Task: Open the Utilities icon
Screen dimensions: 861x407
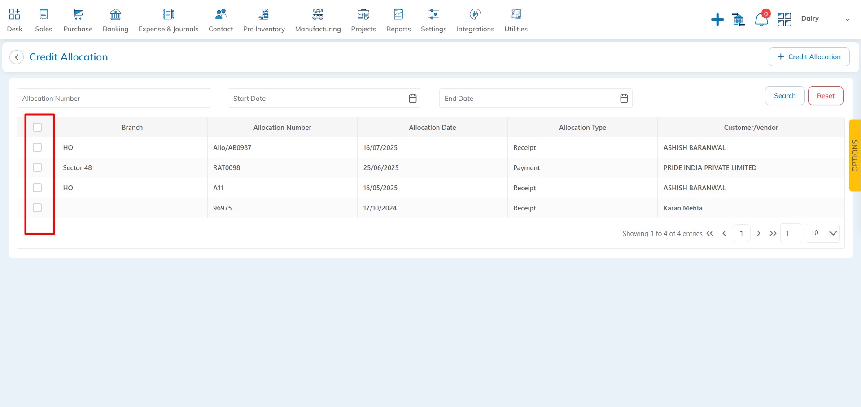Action: point(516,14)
